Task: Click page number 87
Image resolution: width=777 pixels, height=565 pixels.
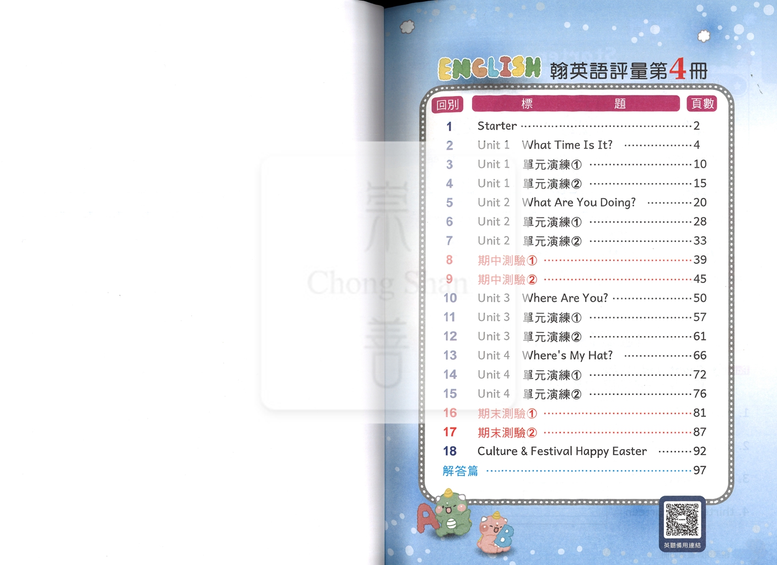Action: point(700,432)
